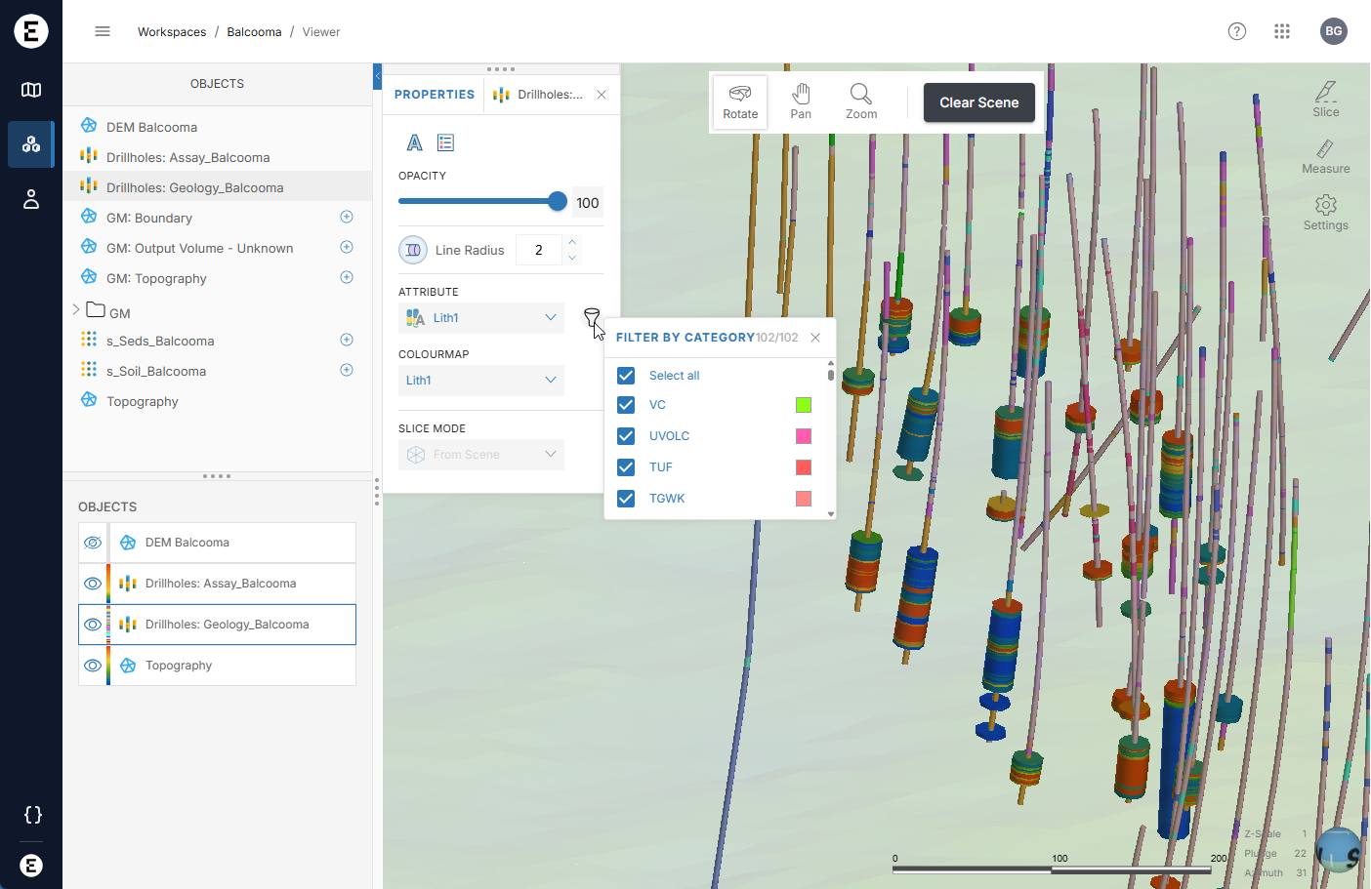1371x889 pixels.
Task: Activate the Pan hand tool
Action: (801, 101)
